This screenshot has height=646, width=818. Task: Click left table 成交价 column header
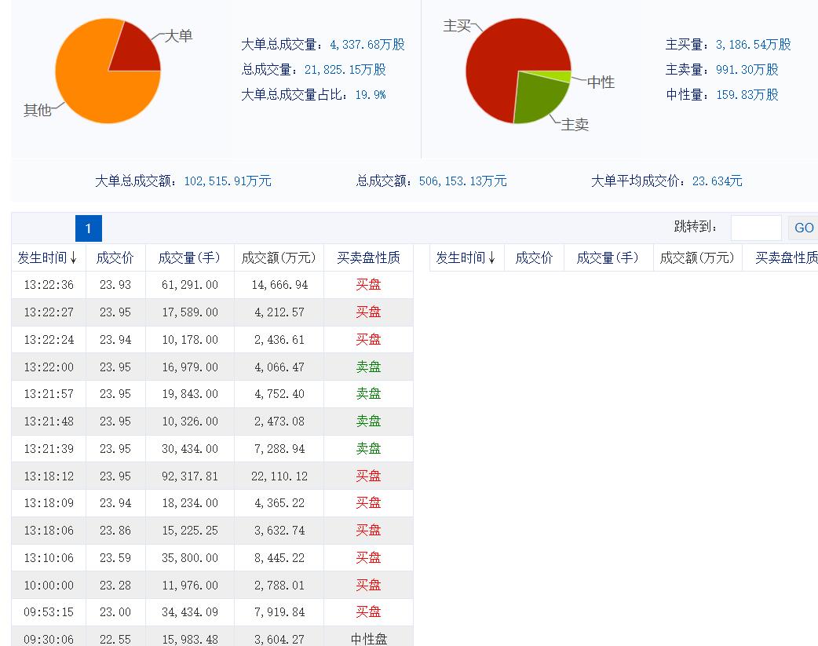click(x=115, y=257)
